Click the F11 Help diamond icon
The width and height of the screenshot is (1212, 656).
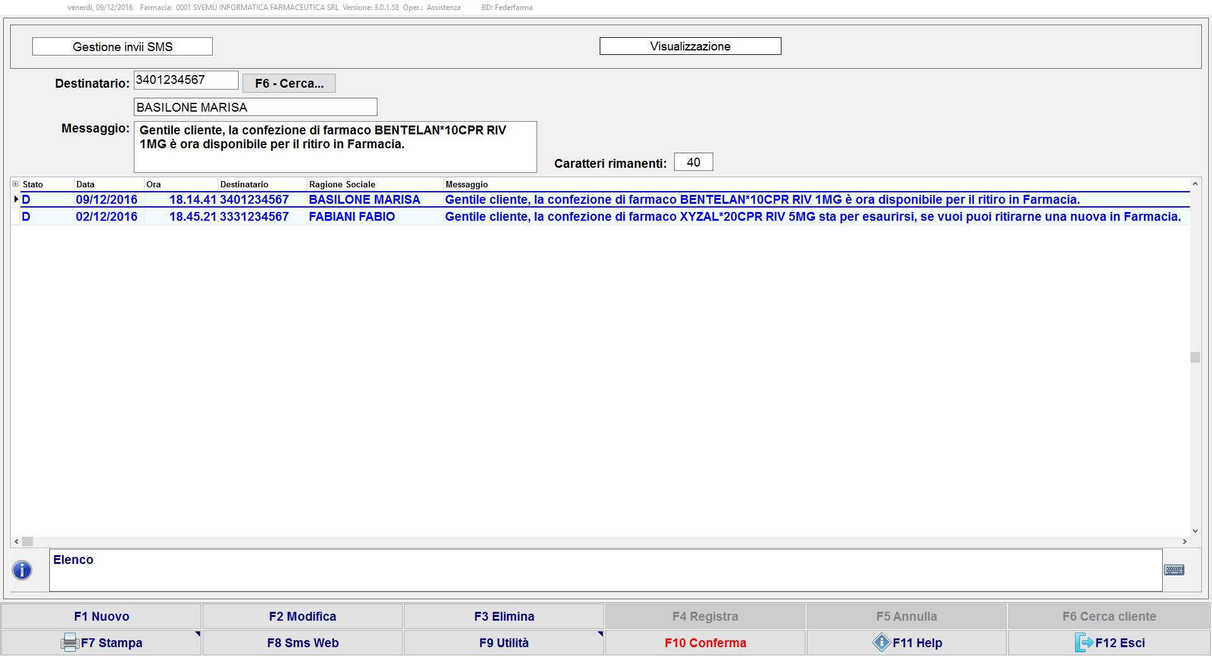tap(881, 643)
